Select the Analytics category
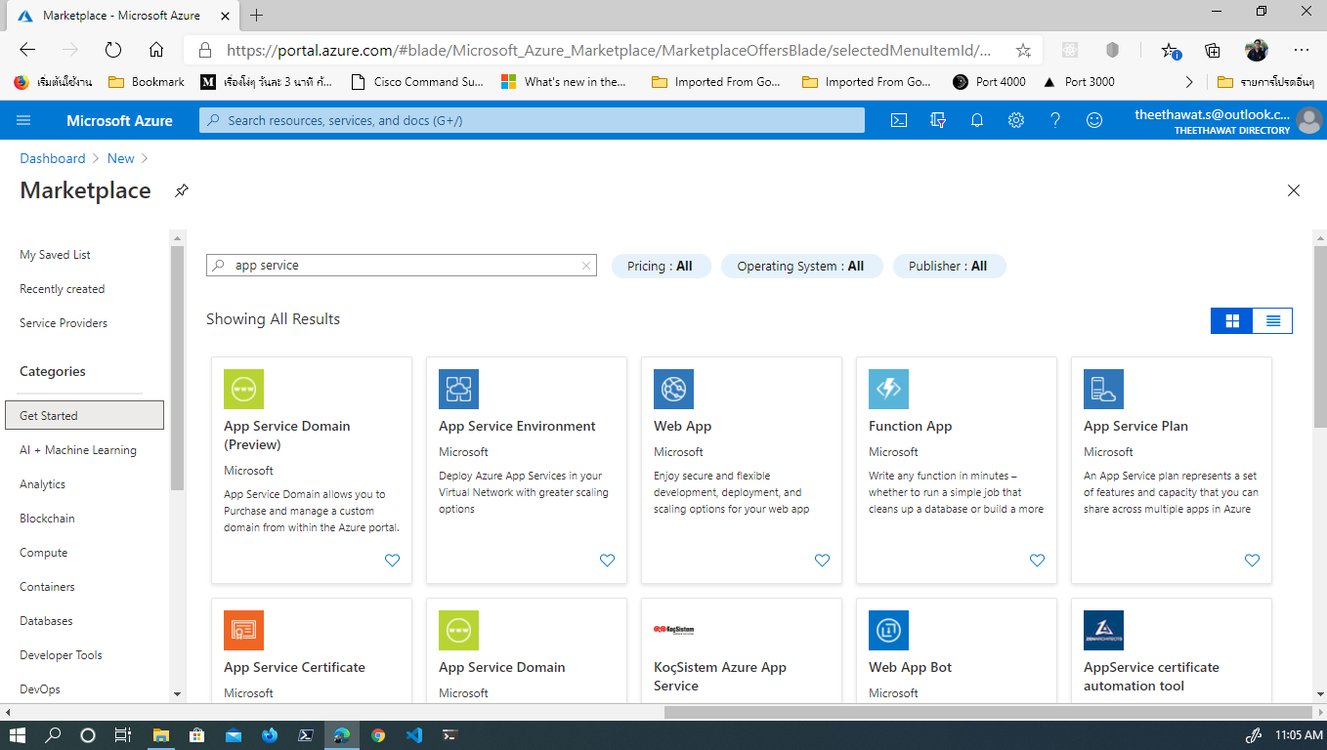Screen dimensions: 1327x750 pos(42,484)
